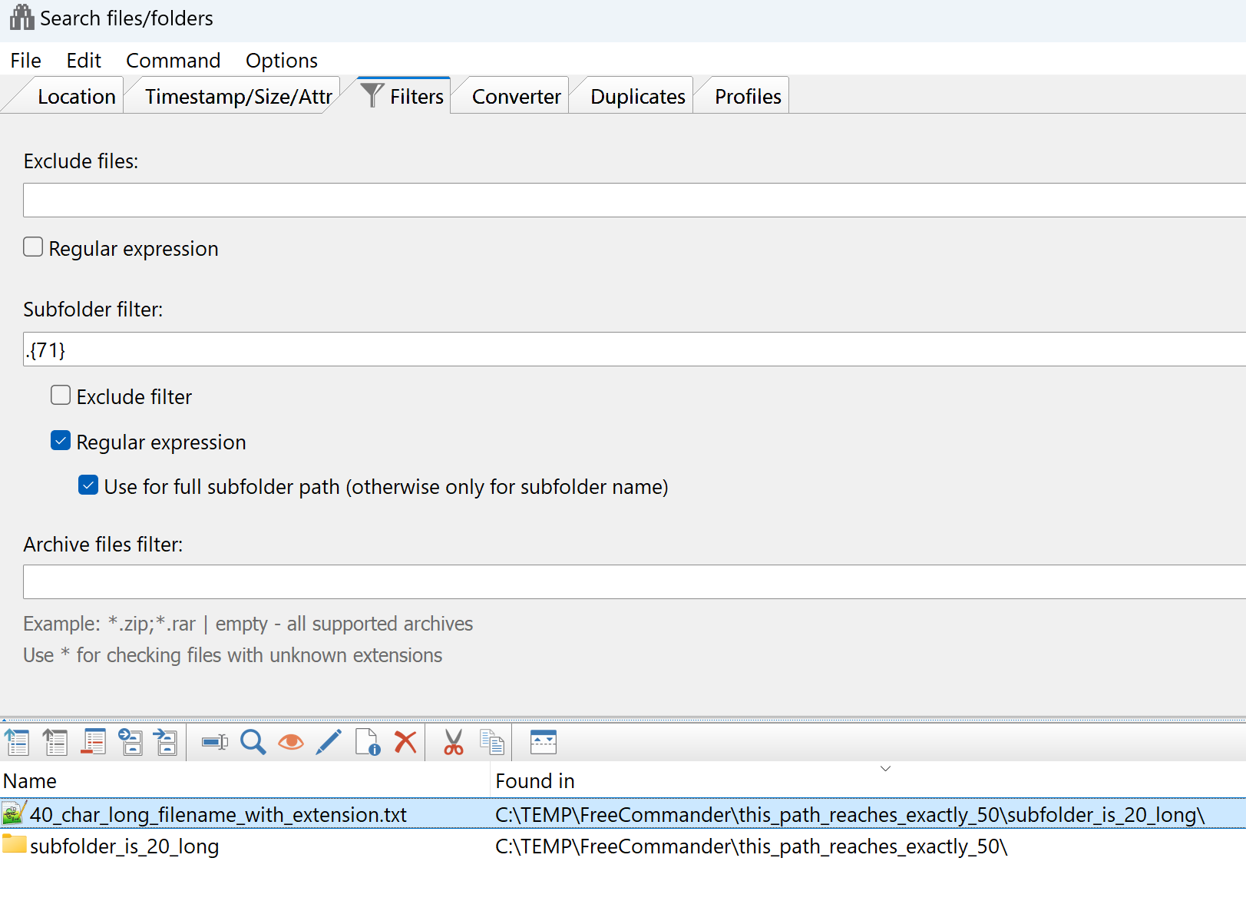Viewport: 1246px width, 901px height.
Task: Open the Edit menu
Action: pos(84,61)
